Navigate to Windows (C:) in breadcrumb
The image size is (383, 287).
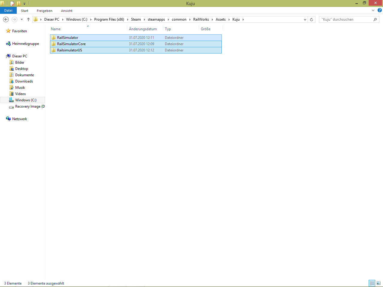coord(77,19)
